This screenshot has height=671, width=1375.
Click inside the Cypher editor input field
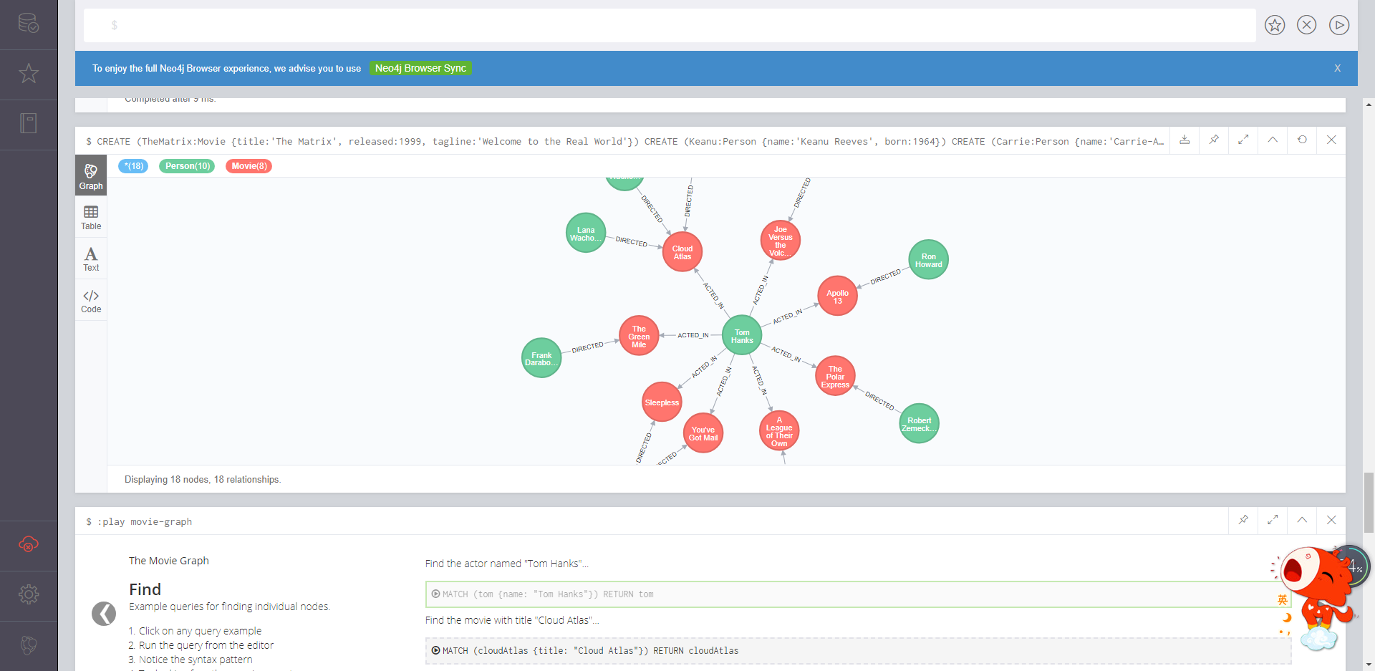(645, 24)
